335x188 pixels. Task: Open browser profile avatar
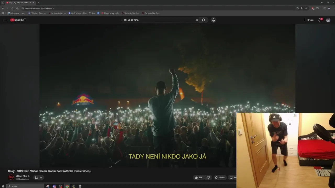point(329,8)
